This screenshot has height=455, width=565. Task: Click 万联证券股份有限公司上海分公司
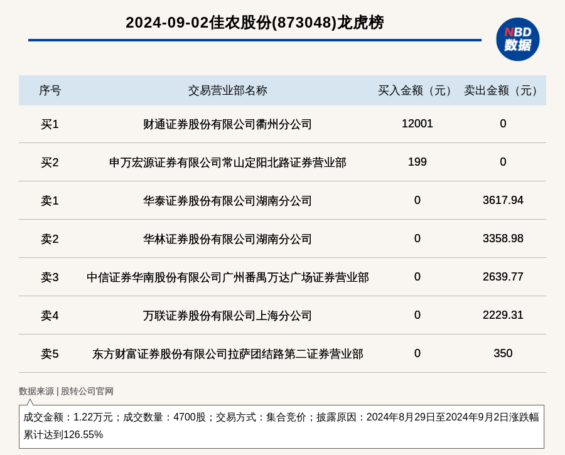227,316
